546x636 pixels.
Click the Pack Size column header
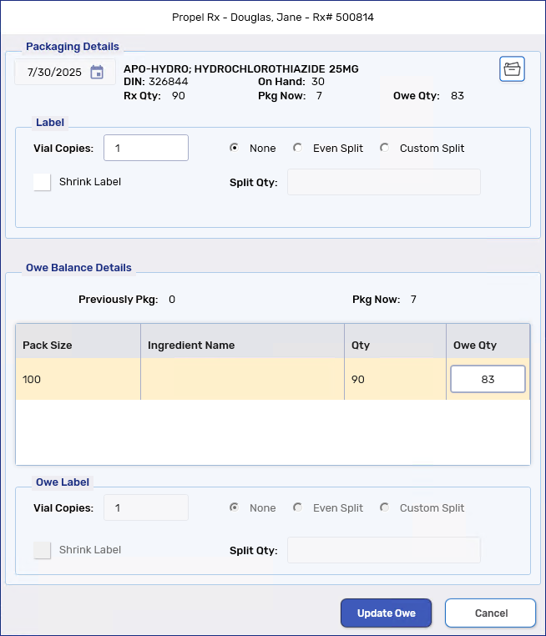[x=48, y=345]
